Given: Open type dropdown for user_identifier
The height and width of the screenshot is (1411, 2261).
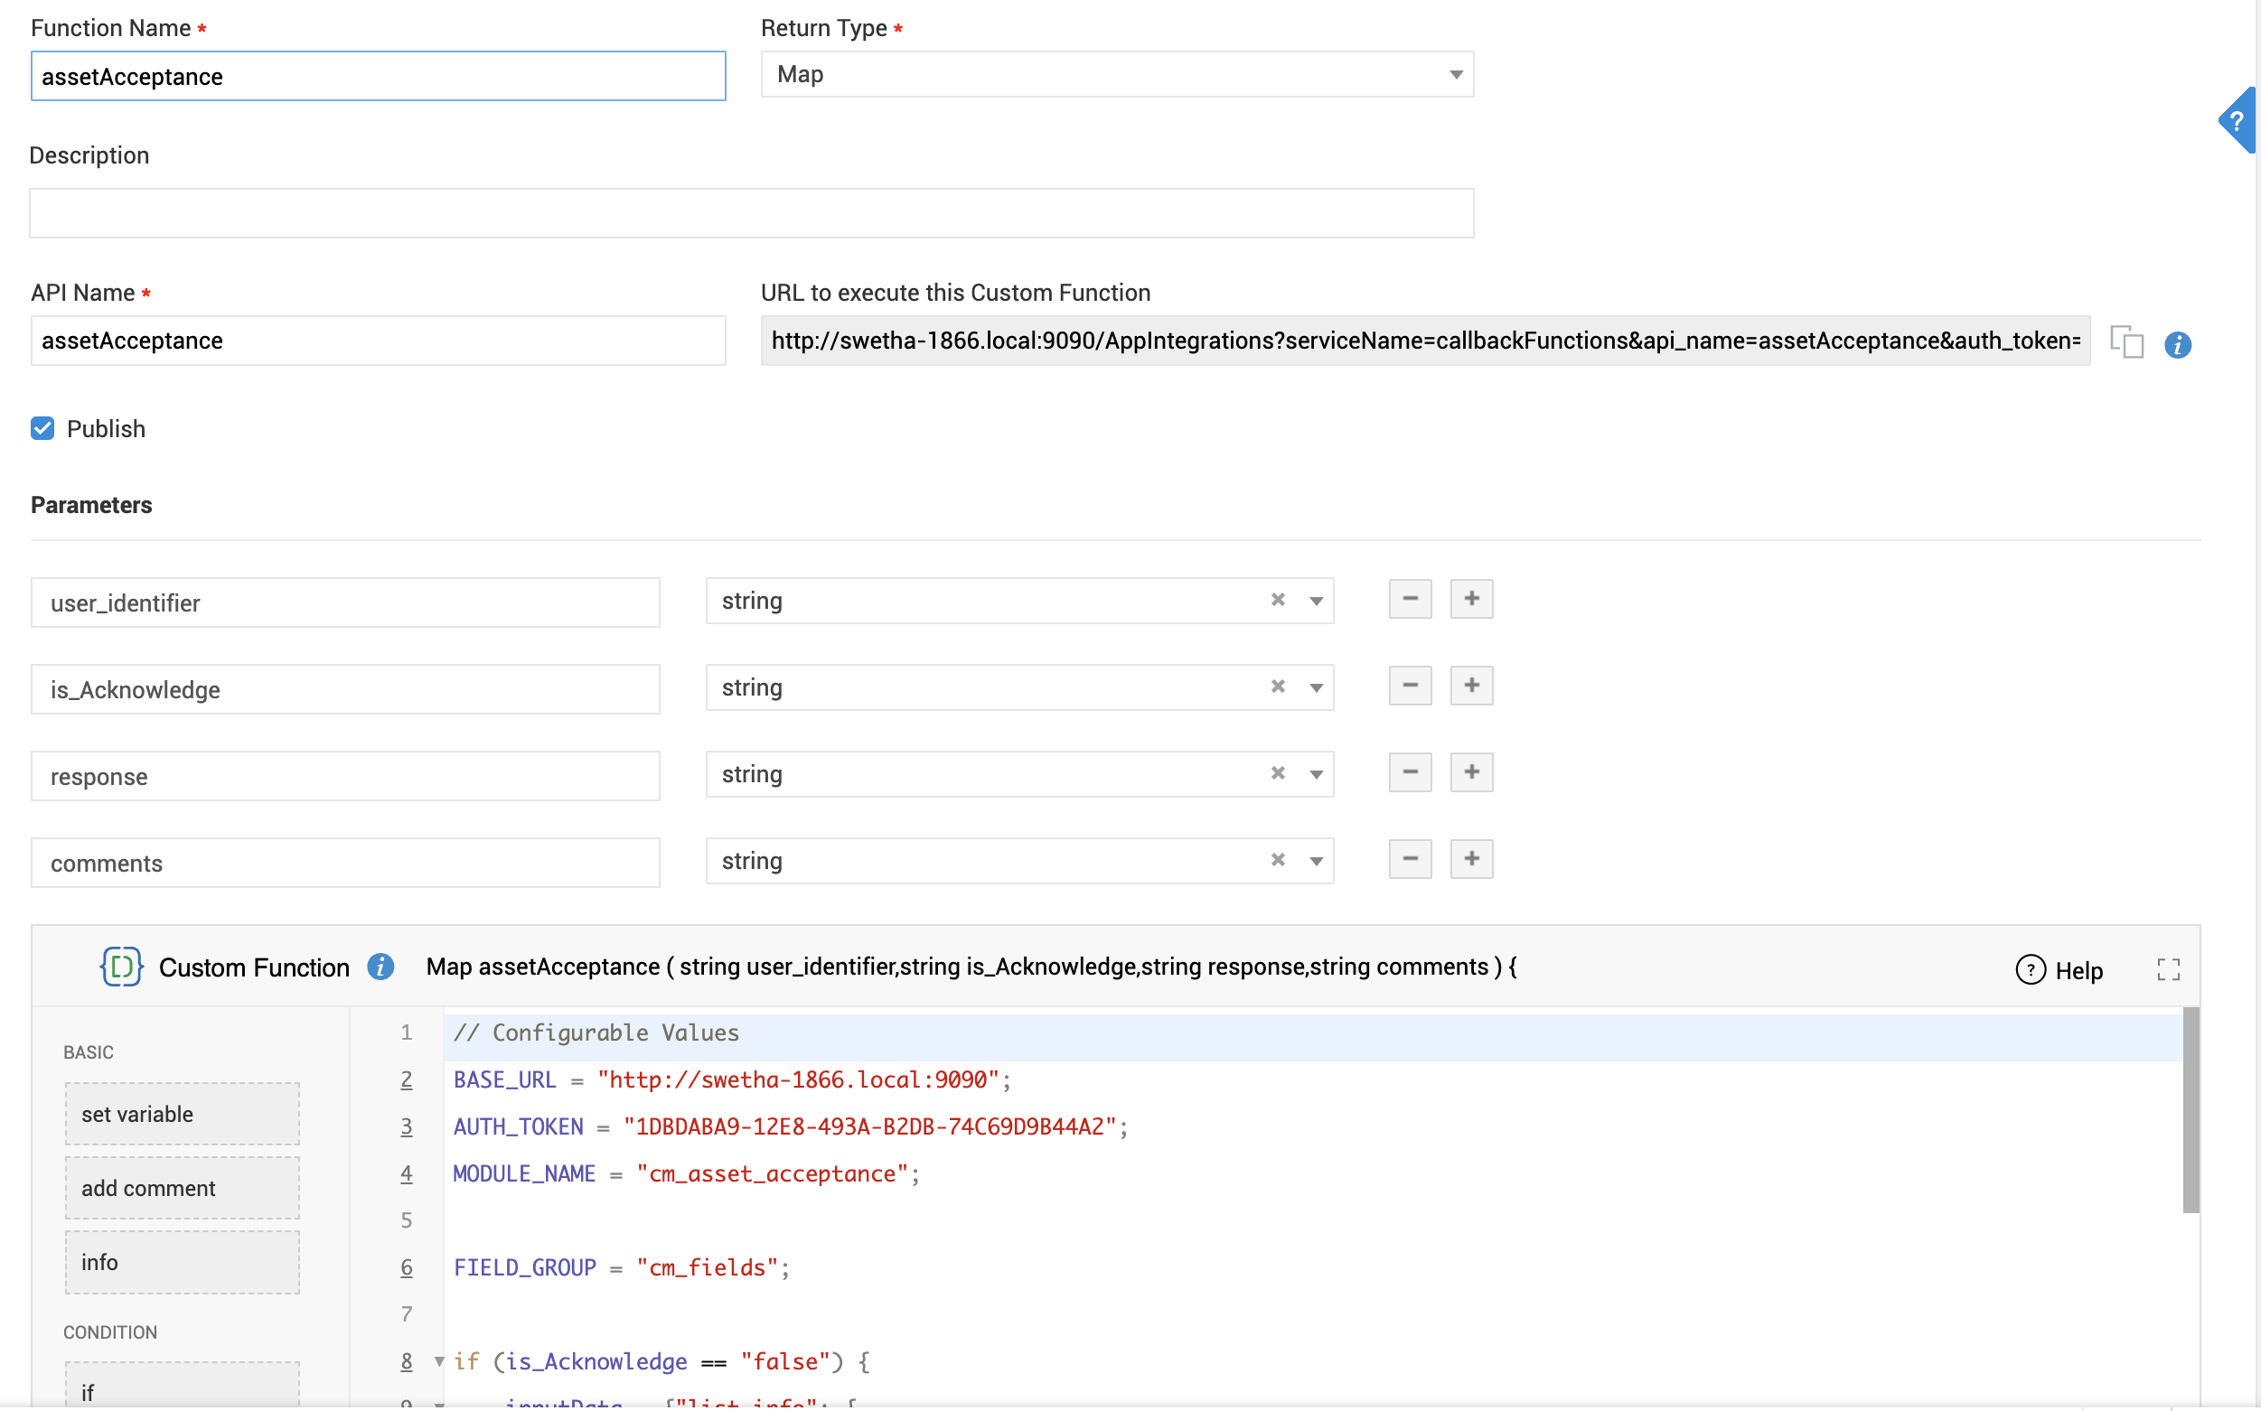Looking at the screenshot, I should 1316,601.
